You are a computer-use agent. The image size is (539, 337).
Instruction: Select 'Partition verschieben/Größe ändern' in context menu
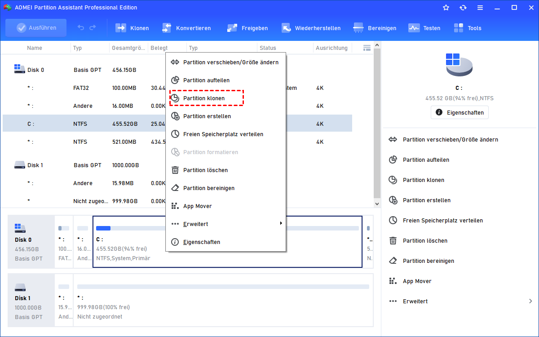226,62
